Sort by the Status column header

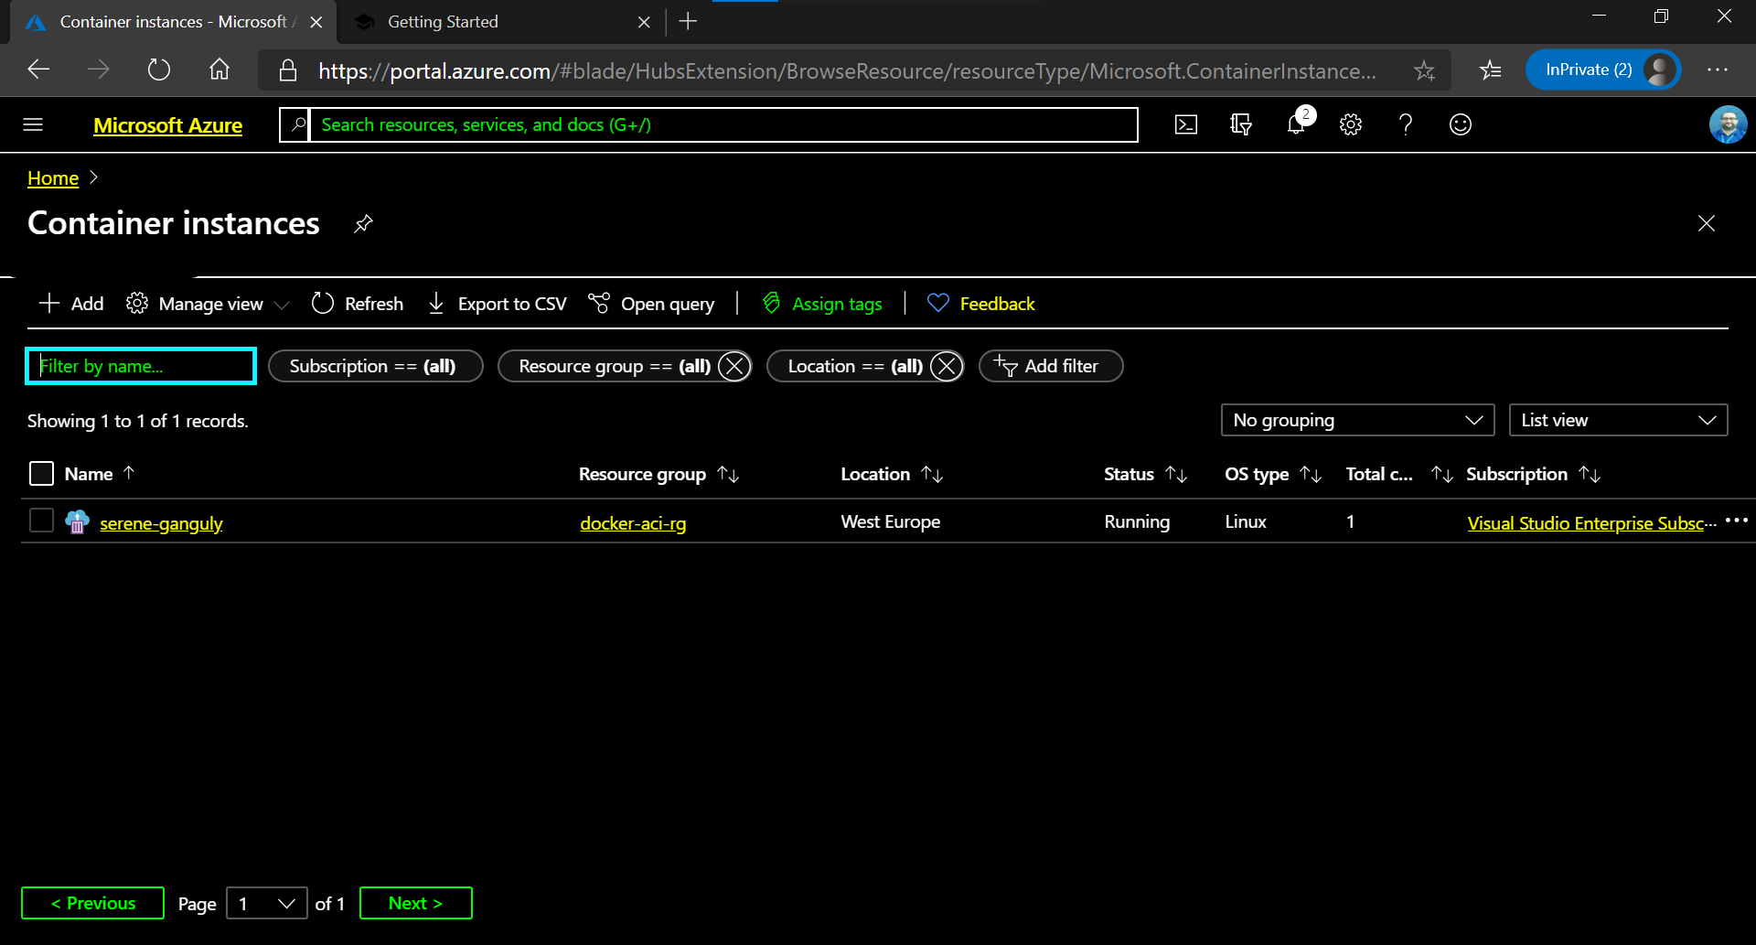point(1129,474)
